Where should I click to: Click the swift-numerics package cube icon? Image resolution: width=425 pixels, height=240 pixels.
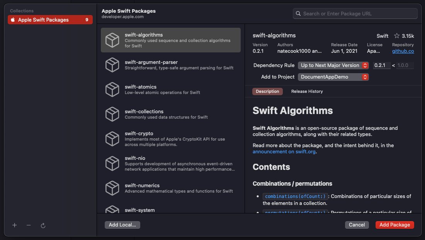coord(112,188)
